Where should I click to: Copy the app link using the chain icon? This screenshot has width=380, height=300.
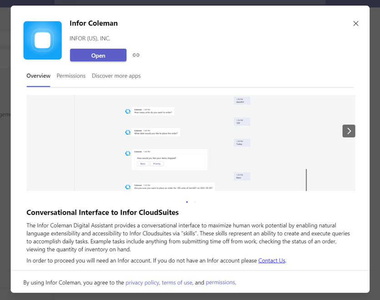point(136,55)
